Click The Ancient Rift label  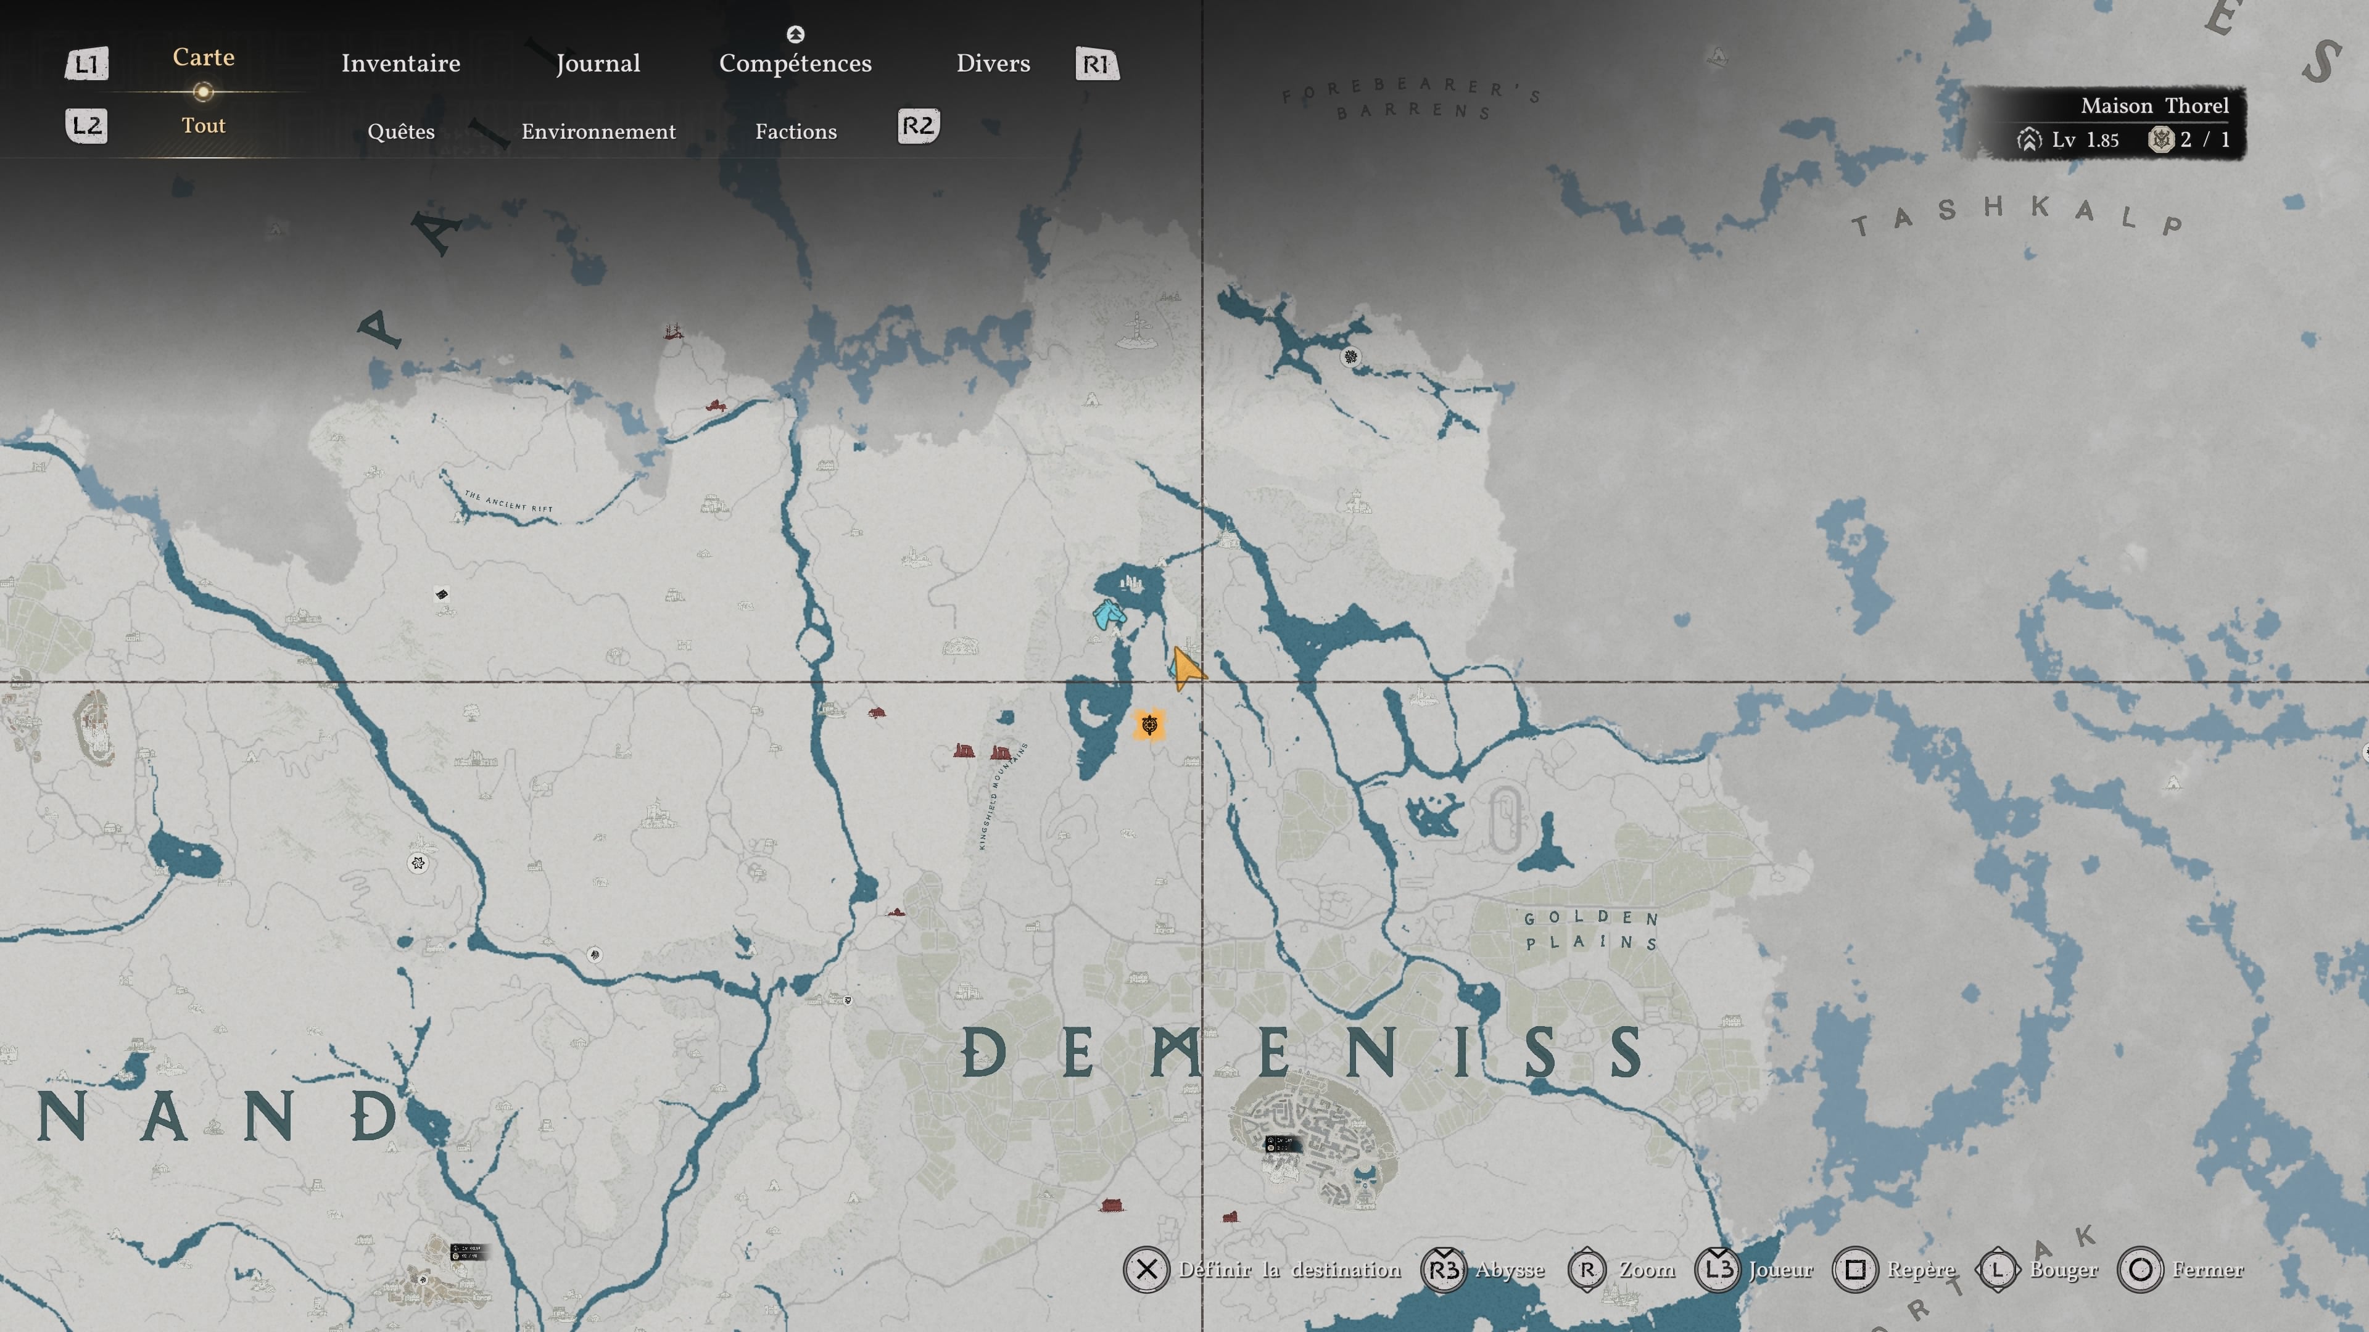(x=508, y=501)
